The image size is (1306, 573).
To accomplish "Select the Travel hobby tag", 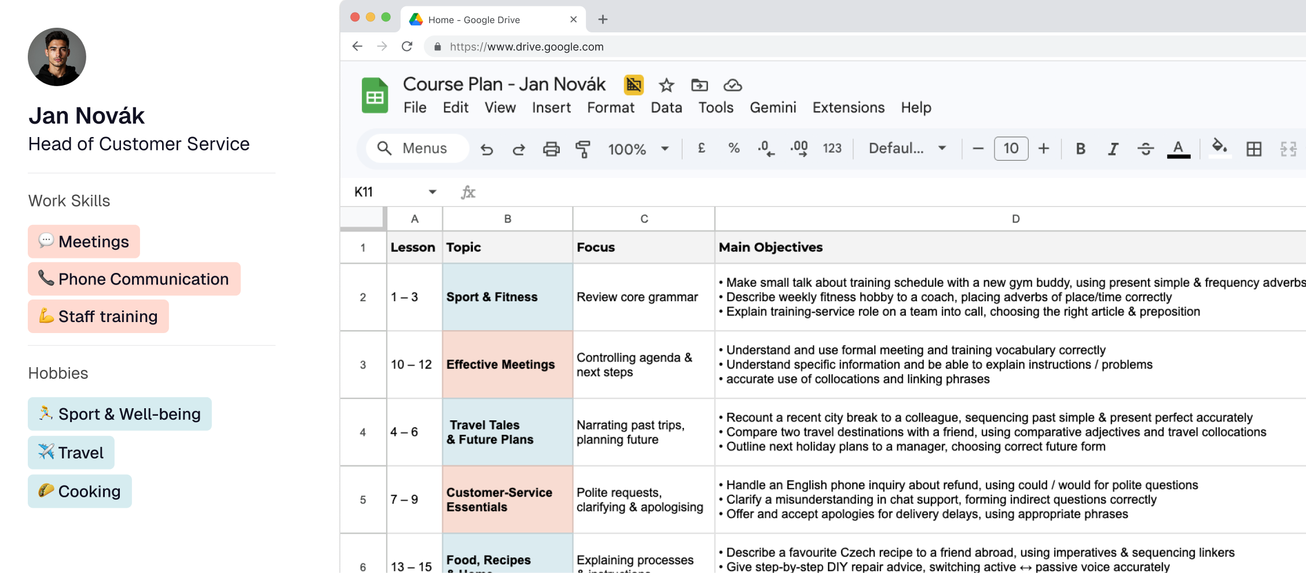I will coord(71,453).
